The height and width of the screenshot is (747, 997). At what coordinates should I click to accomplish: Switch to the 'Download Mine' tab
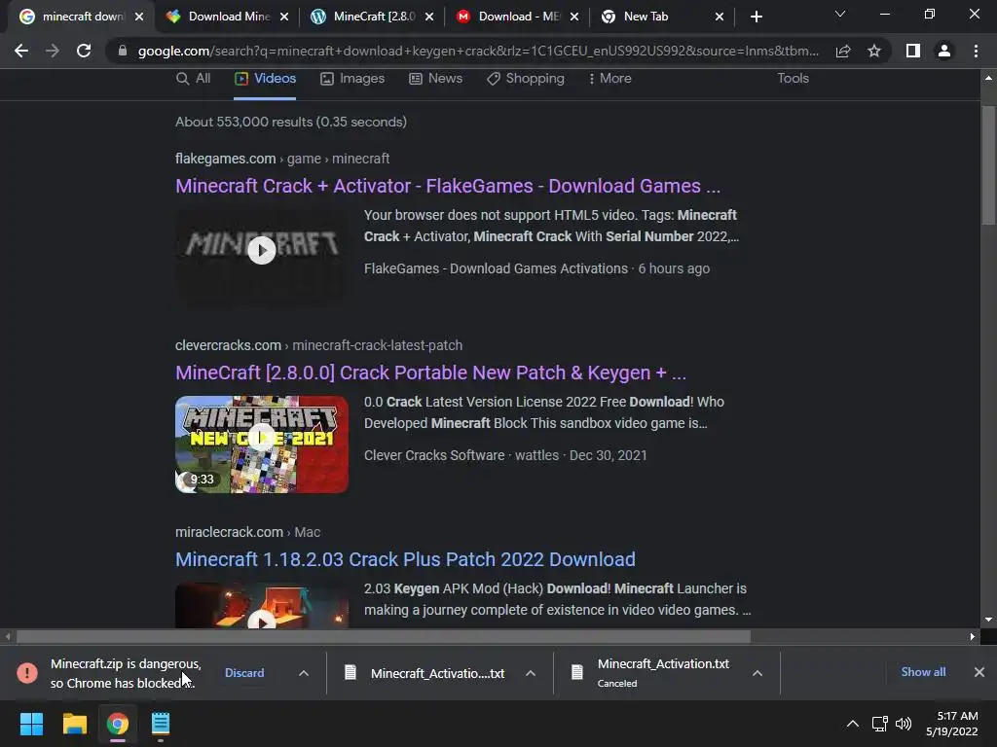pos(219,17)
